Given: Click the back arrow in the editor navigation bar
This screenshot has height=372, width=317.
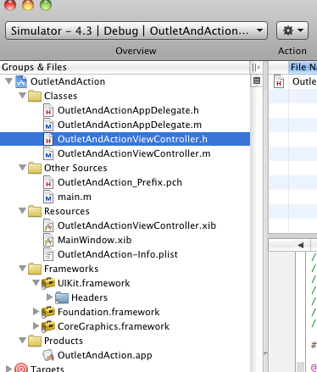Looking at the screenshot, I should click(300, 245).
